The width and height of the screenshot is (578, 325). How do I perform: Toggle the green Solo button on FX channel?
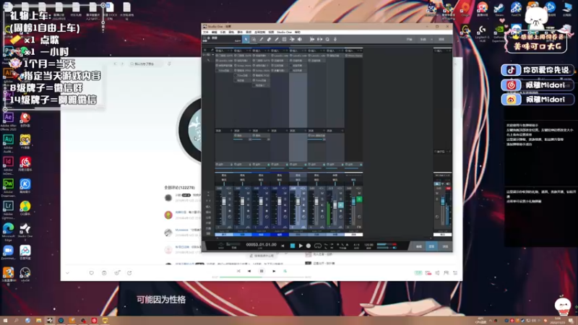[x=359, y=199]
